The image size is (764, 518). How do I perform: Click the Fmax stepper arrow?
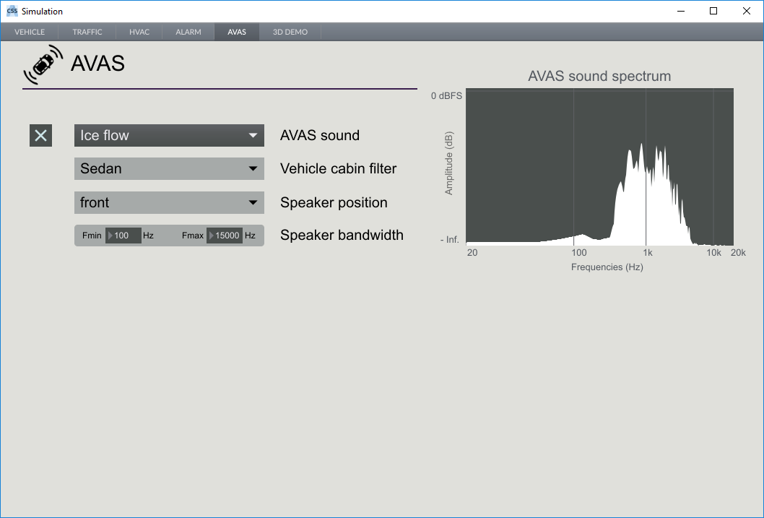(x=212, y=236)
